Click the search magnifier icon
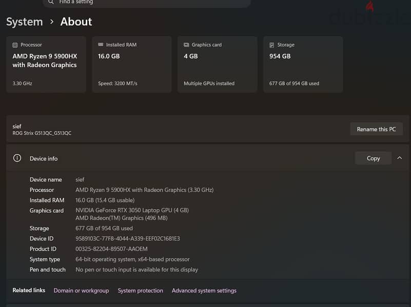 (x=51, y=2)
